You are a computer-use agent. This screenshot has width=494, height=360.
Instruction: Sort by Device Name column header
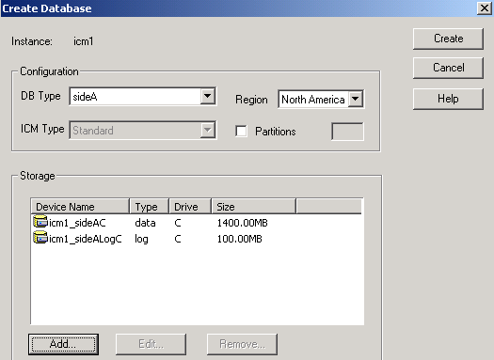(80, 207)
